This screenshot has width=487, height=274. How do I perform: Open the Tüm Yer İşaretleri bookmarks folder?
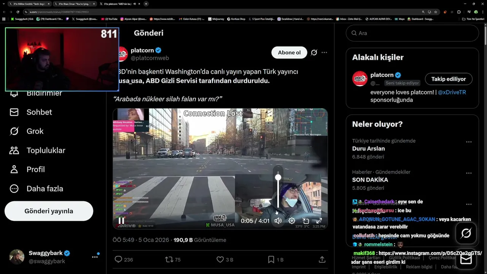[x=473, y=19]
